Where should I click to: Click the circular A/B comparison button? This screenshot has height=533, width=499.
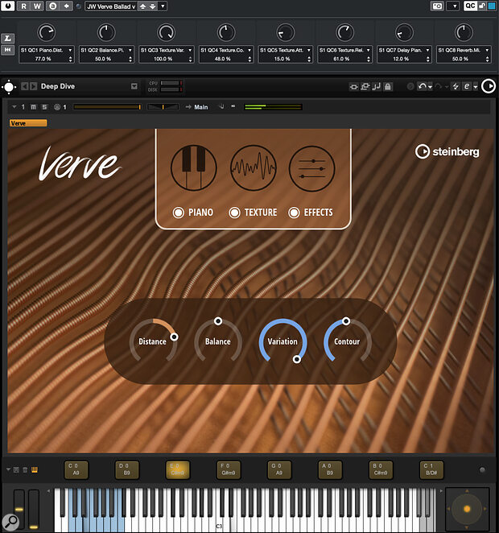point(52,6)
